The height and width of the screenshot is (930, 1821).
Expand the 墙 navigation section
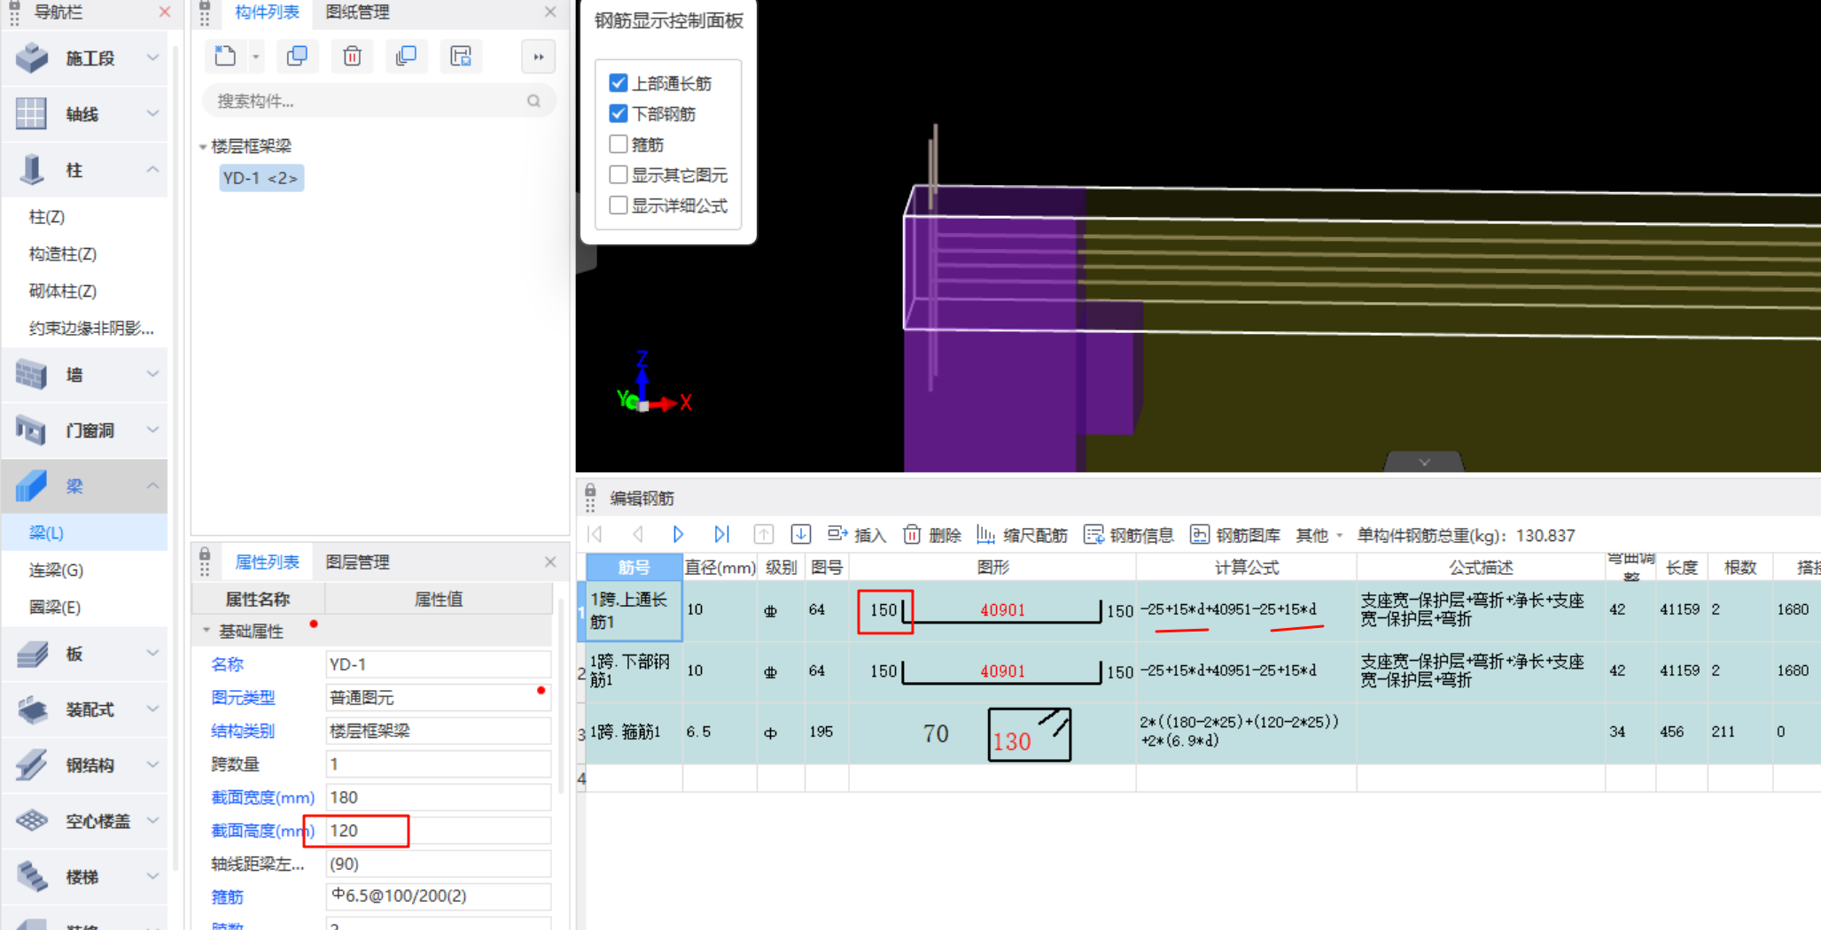(152, 374)
